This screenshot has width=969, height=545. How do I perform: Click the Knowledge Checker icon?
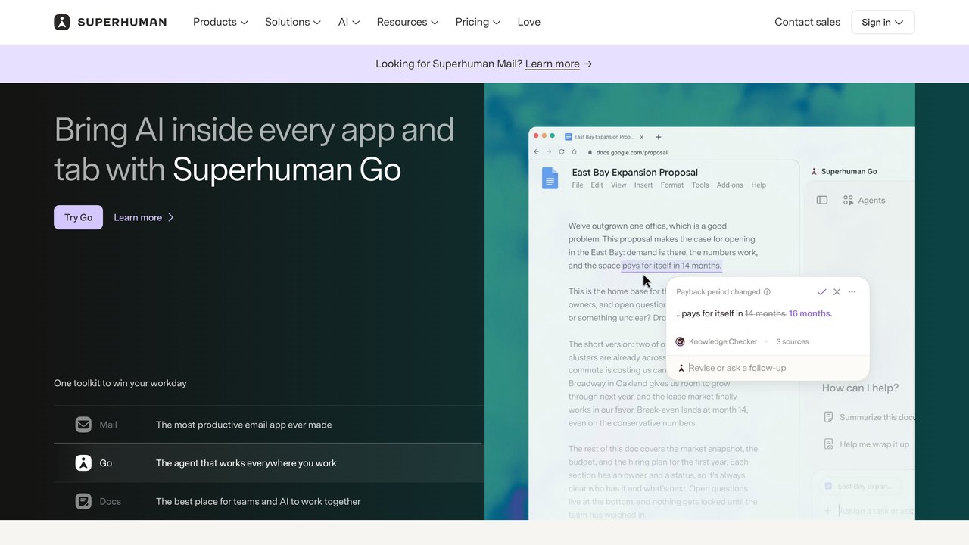(x=680, y=341)
